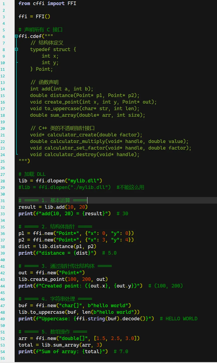Click the commented-out './mylib.dll' dlopen line
The image size is (217, 363).
65,187
